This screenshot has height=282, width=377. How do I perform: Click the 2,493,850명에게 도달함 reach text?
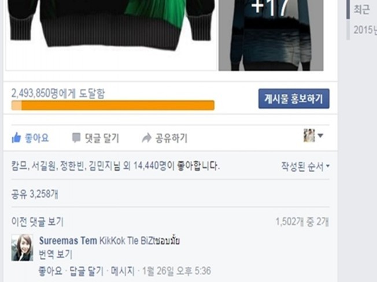[x=58, y=93]
